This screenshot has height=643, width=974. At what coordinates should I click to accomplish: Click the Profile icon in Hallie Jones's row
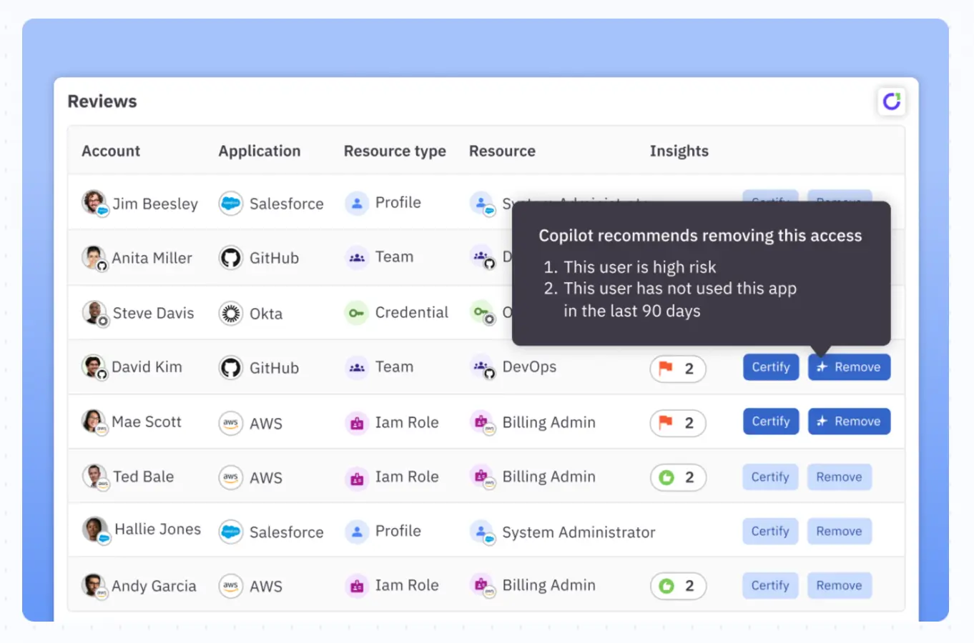[x=356, y=532]
